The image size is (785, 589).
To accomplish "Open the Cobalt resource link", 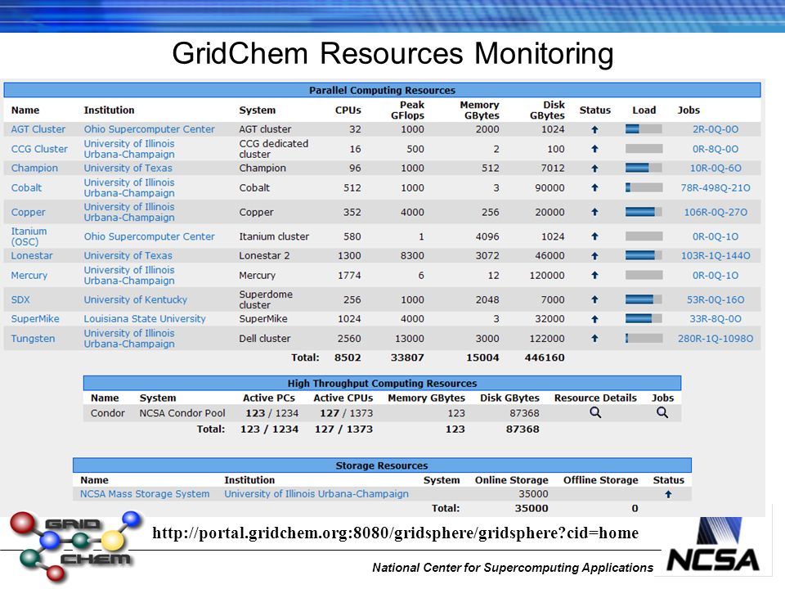I will [x=26, y=188].
